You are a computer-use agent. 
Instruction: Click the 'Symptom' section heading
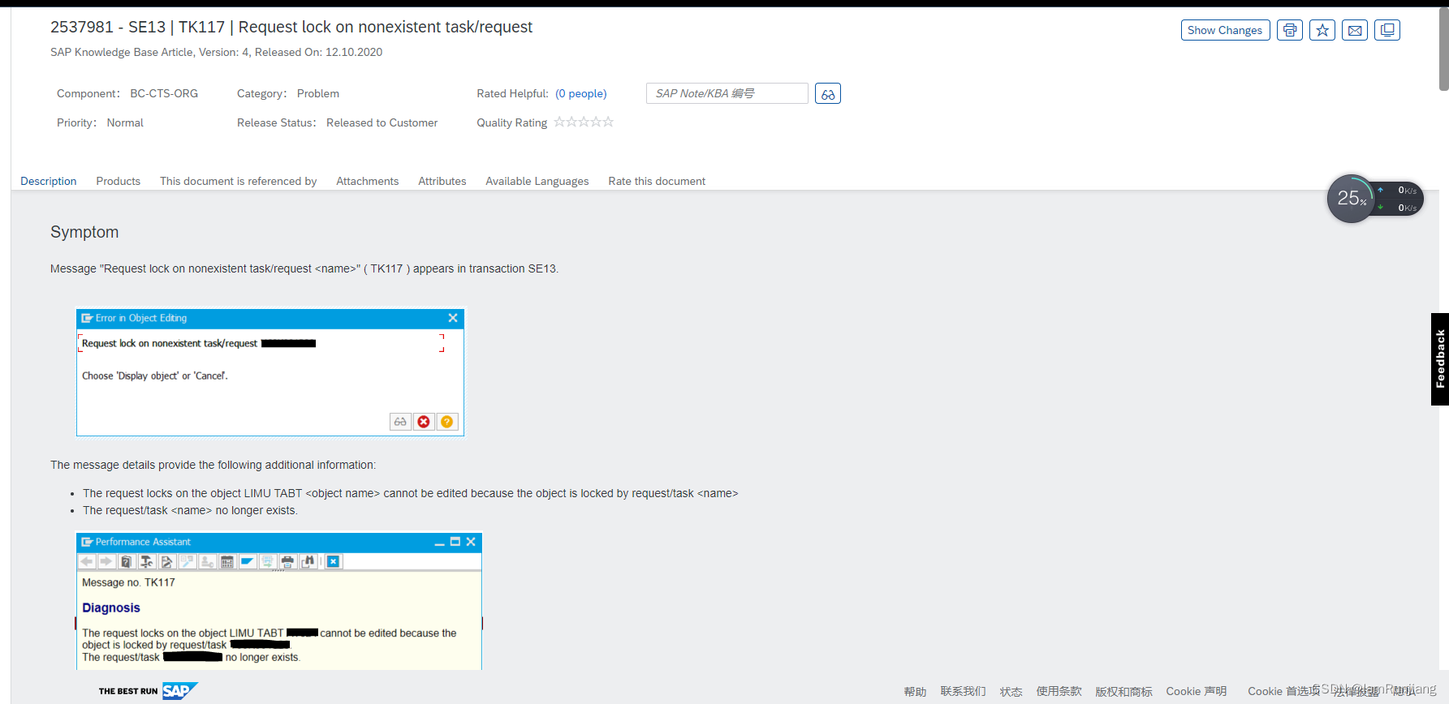(84, 232)
